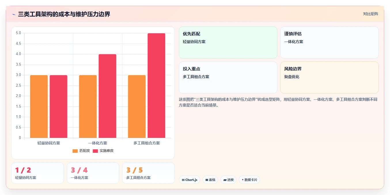Click the 1.0 y-axis tick label
The image size is (390, 195).
coord(18,117)
